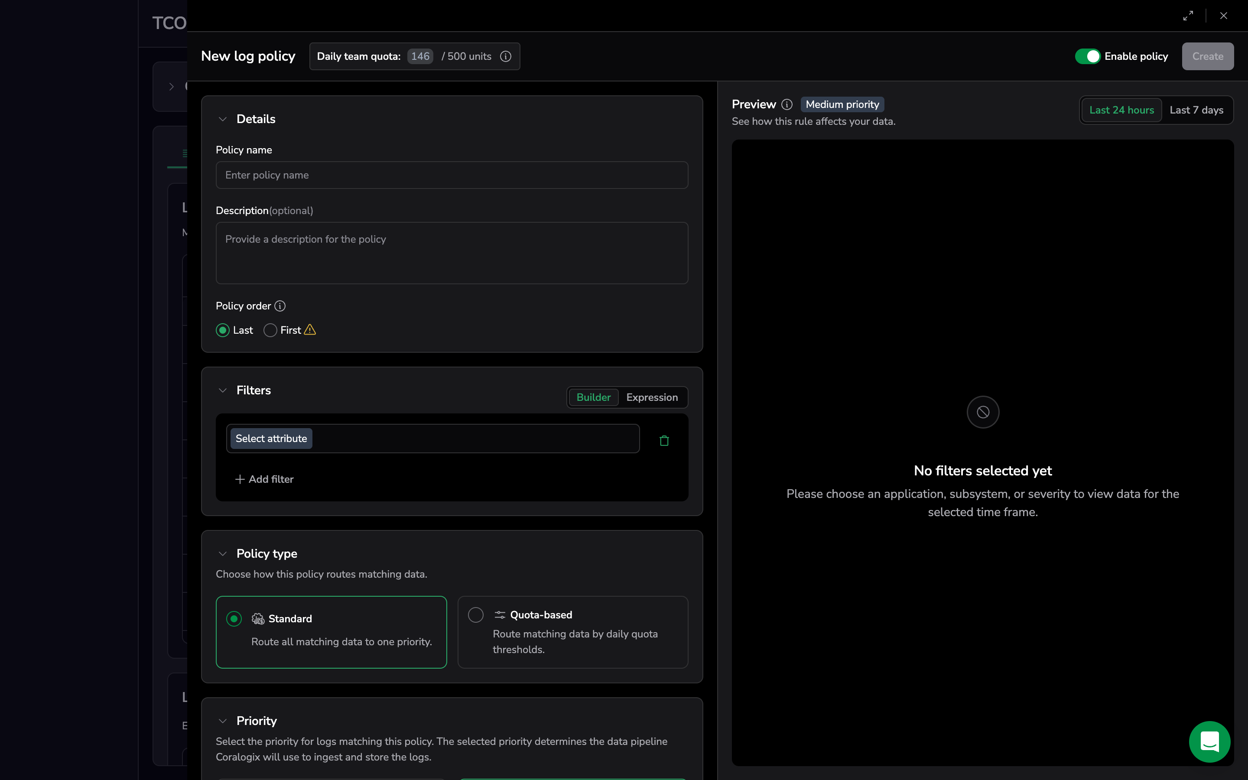Expand the panel to full screen

pos(1188,16)
